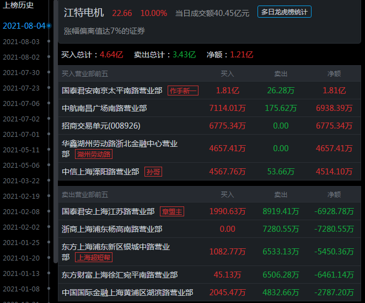This screenshot has width=365, height=303.
Task: Open the 多日龙虎榜统计 button
Action: click(x=284, y=12)
